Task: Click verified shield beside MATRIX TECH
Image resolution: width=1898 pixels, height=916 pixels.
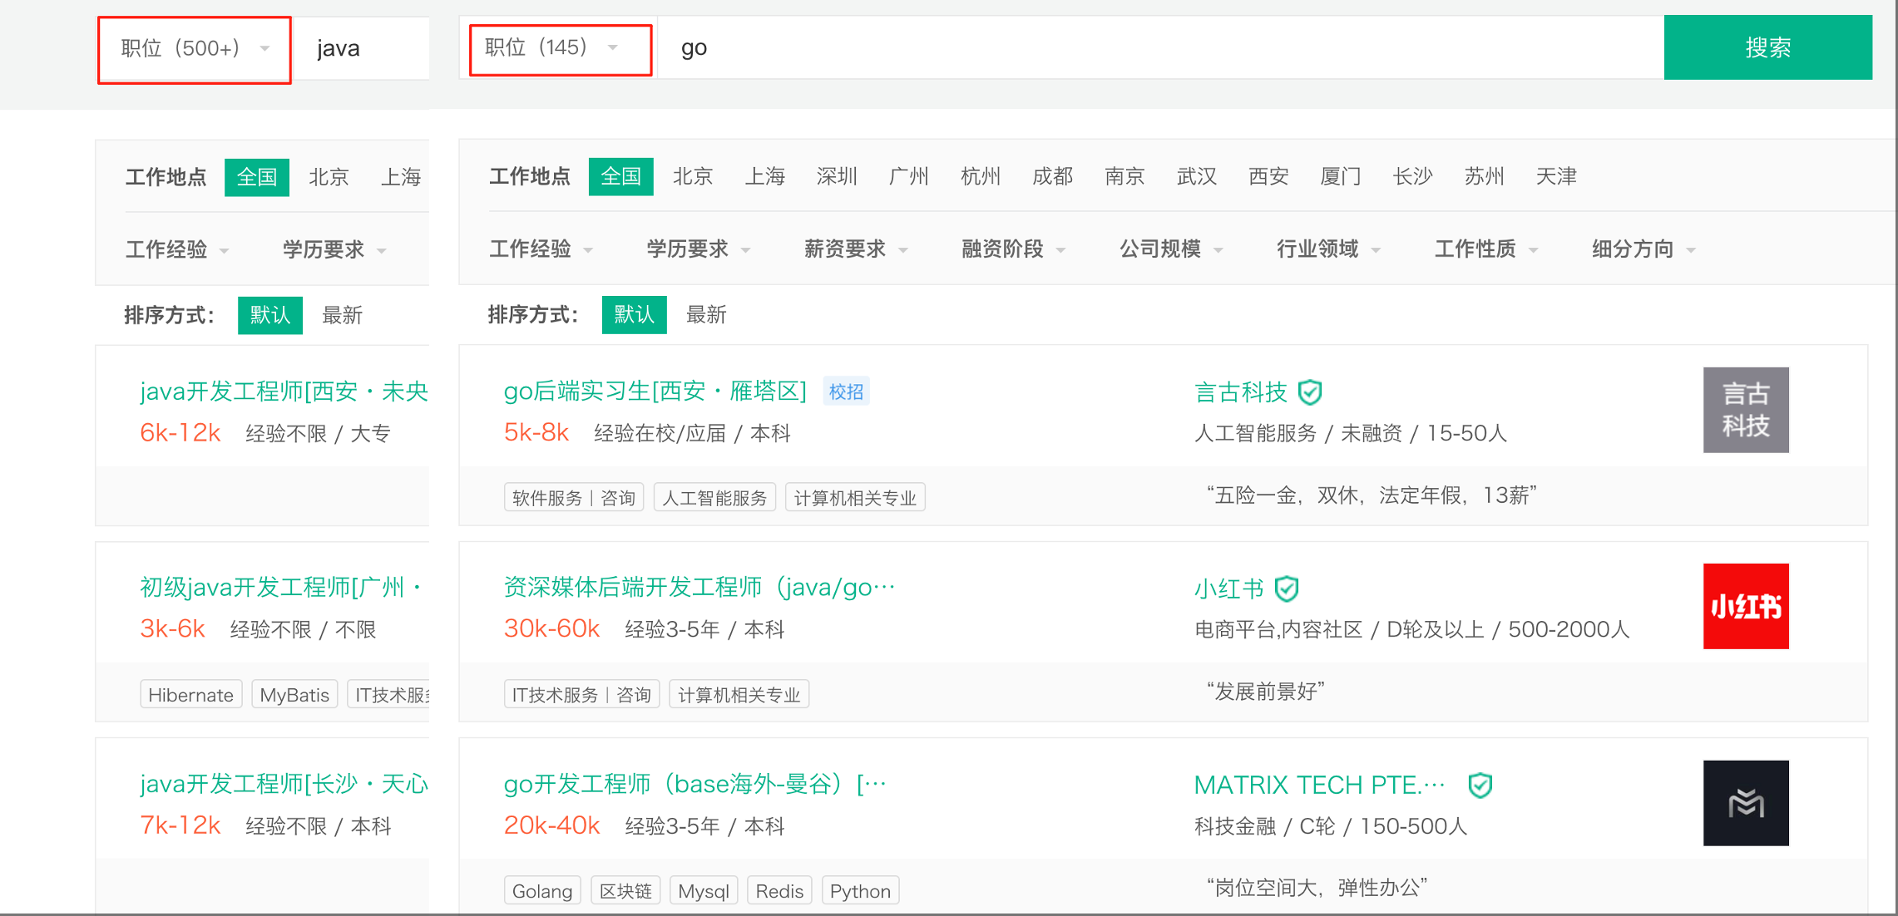Action: tap(1480, 785)
